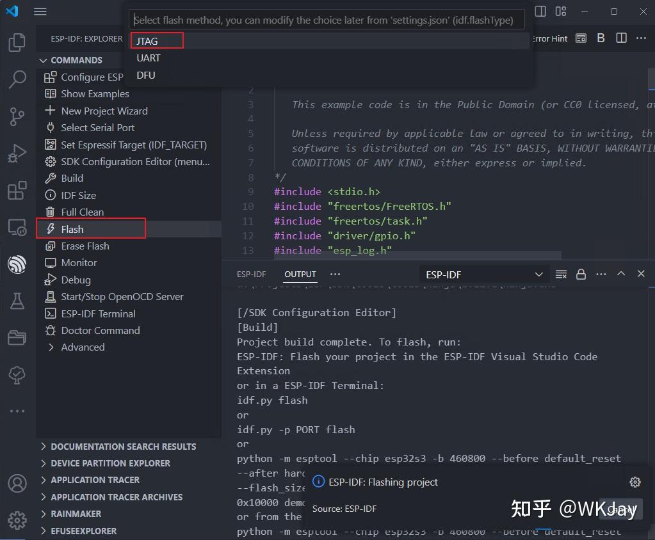
Task: Expand the Advanced commands section
Action: [83, 347]
